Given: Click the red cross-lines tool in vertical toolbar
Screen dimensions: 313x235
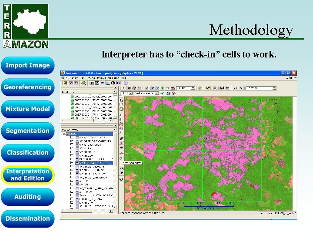Looking at the screenshot, I should pyautogui.click(x=121, y=143).
